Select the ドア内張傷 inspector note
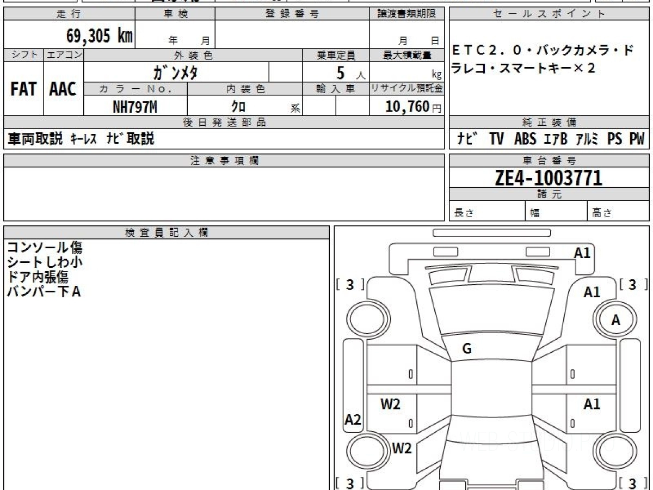 38,277
